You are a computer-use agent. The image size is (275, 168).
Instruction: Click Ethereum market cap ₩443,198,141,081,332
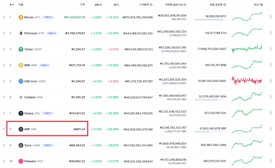[x=138, y=33]
